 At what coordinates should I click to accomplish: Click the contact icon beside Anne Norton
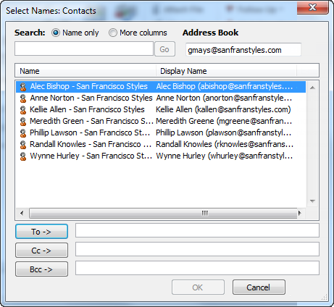pos(23,98)
